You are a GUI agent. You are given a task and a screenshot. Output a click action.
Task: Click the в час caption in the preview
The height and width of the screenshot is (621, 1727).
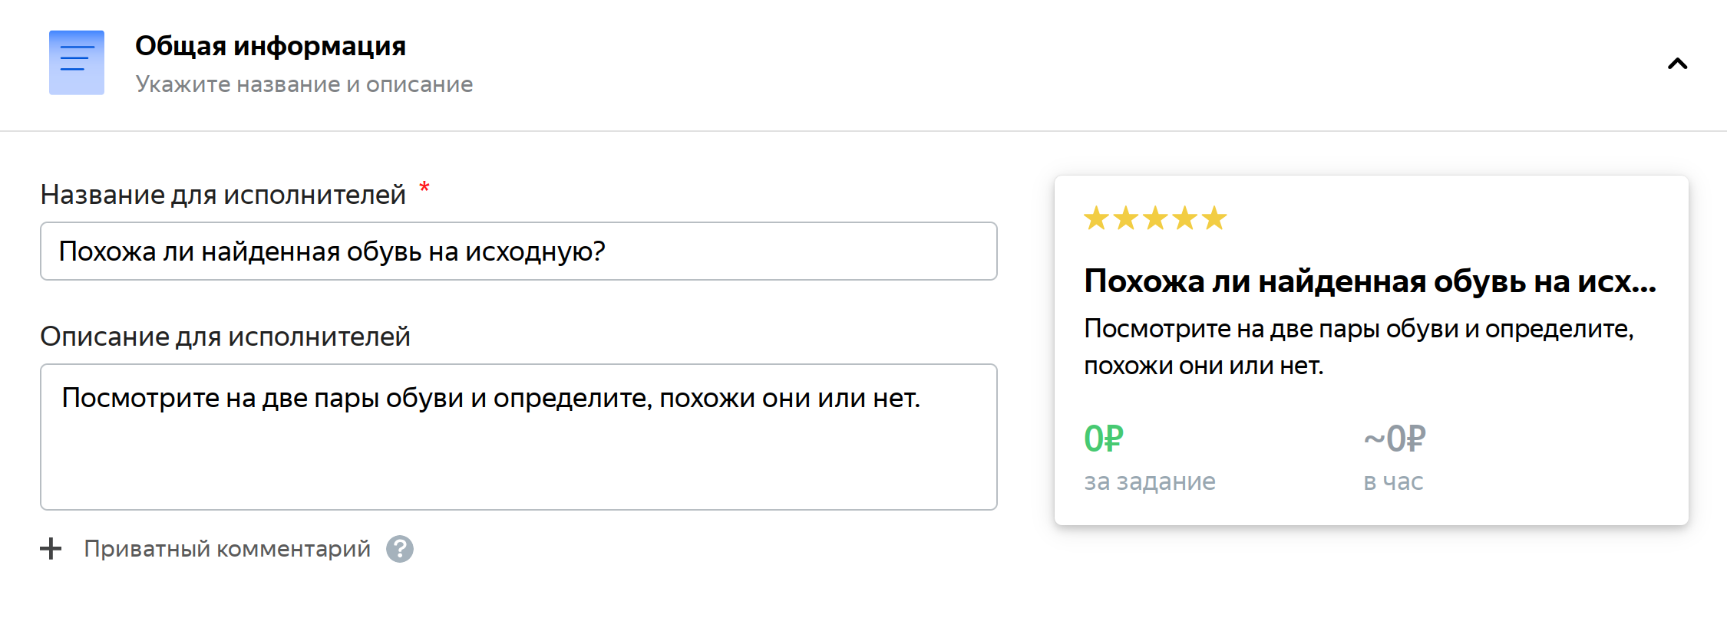[1393, 481]
